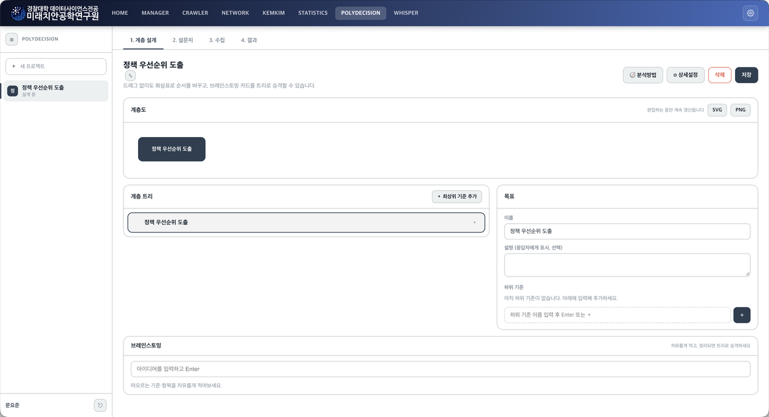
Task: Open the WHISPER menu
Action: (406, 13)
